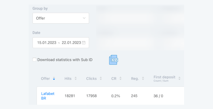Image resolution: width=213 pixels, height=109 pixels.
Task: Sort by First deposit column arrows
Action: coord(179,78)
